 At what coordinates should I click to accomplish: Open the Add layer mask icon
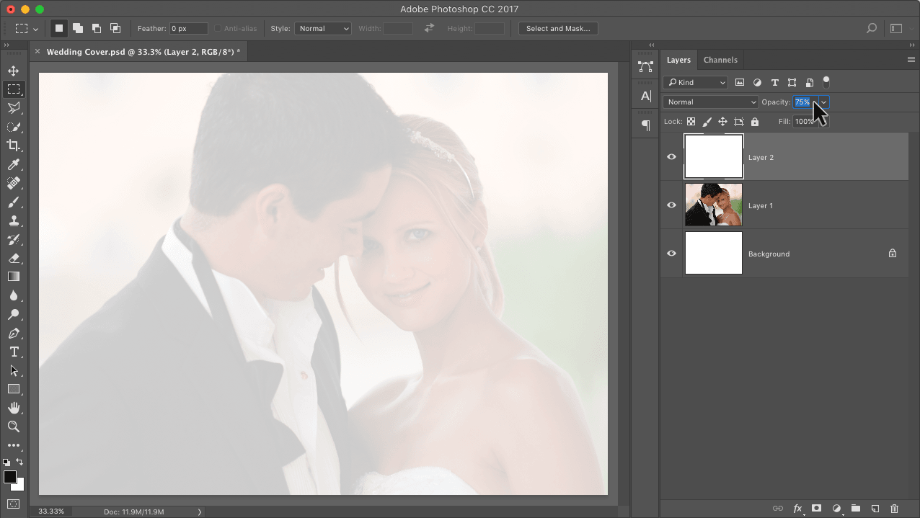coord(816,508)
